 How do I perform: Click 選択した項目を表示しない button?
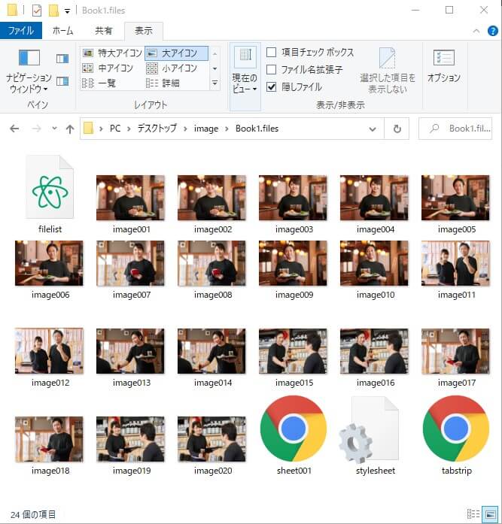[388, 71]
